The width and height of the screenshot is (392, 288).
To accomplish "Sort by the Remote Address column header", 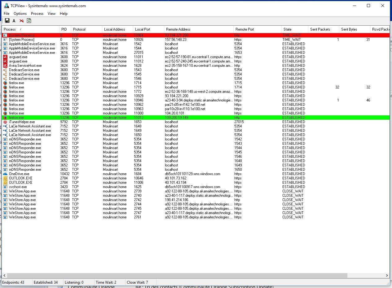I will pos(199,29).
